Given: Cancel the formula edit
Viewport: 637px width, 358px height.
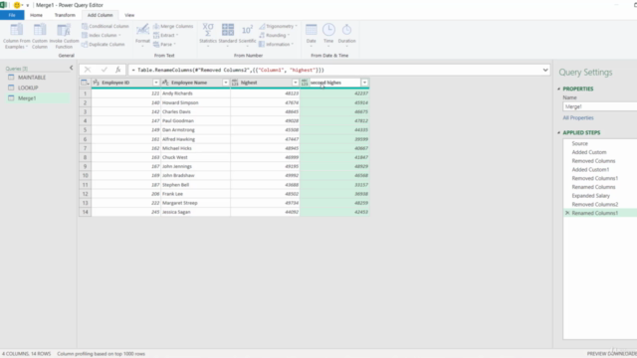Looking at the screenshot, I should click(88, 70).
